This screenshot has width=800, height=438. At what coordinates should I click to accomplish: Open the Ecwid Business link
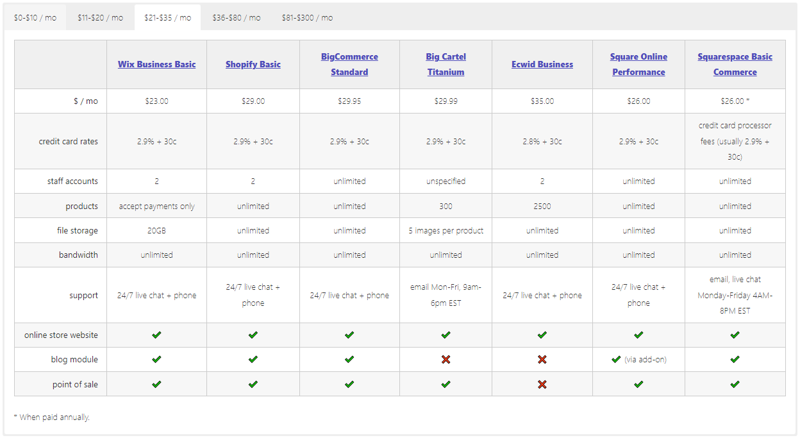(542, 64)
